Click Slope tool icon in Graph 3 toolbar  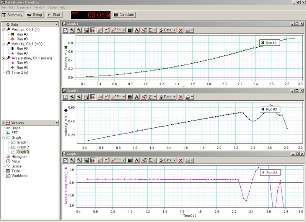107,160
